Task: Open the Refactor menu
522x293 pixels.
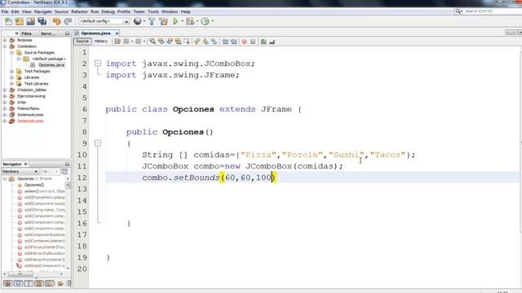Action: tap(79, 11)
